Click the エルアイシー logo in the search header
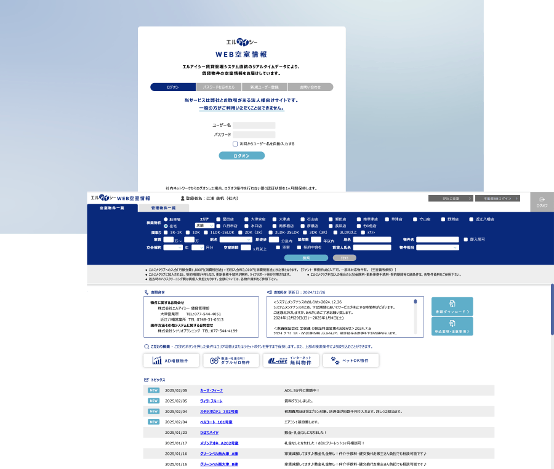The width and height of the screenshot is (554, 469). click(102, 198)
